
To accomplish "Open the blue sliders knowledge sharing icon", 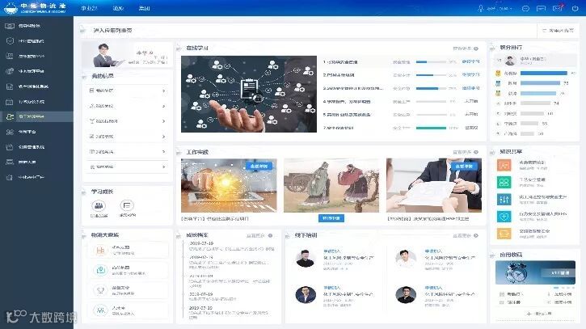I will (504, 200).
